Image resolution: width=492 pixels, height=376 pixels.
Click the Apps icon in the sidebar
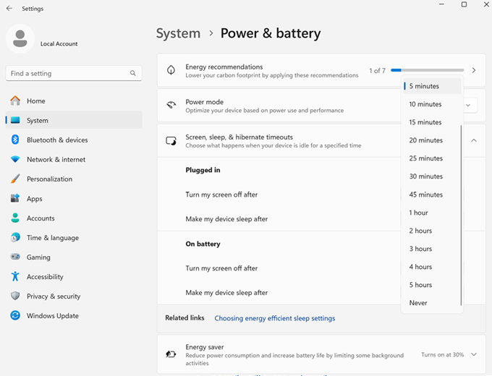pyautogui.click(x=15, y=198)
